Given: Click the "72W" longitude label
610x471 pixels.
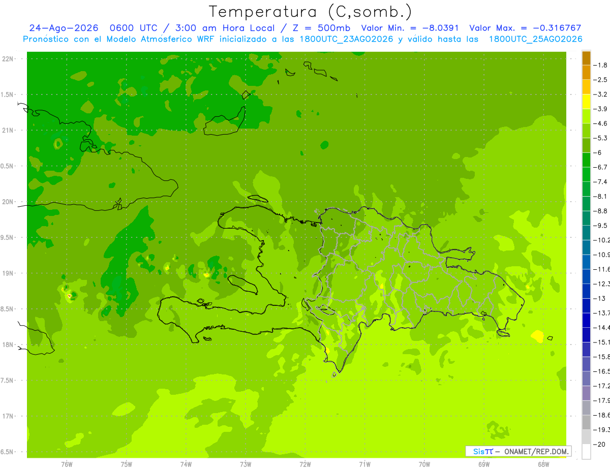Looking at the screenshot, I should (x=305, y=464).
